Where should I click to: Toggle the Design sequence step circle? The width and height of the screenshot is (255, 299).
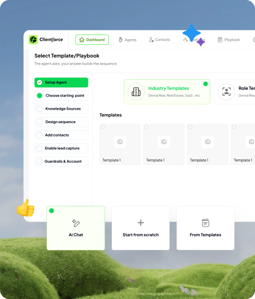[40, 122]
